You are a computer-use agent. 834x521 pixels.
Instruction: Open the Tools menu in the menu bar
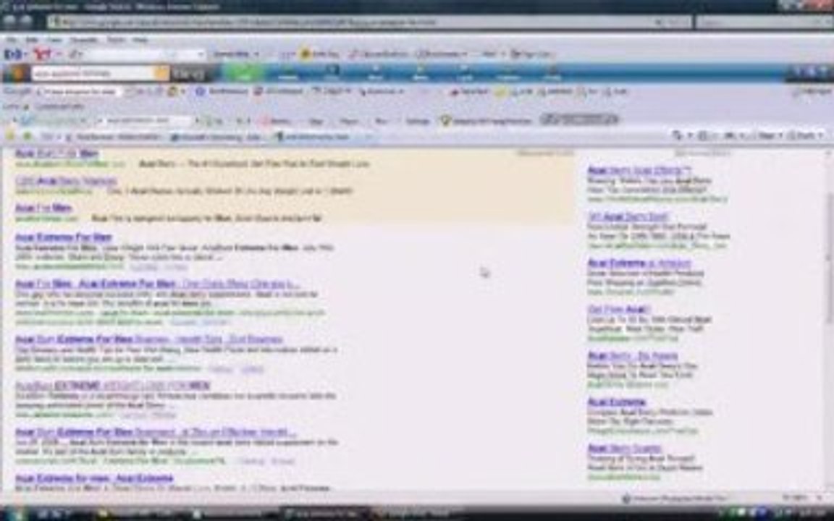115,40
